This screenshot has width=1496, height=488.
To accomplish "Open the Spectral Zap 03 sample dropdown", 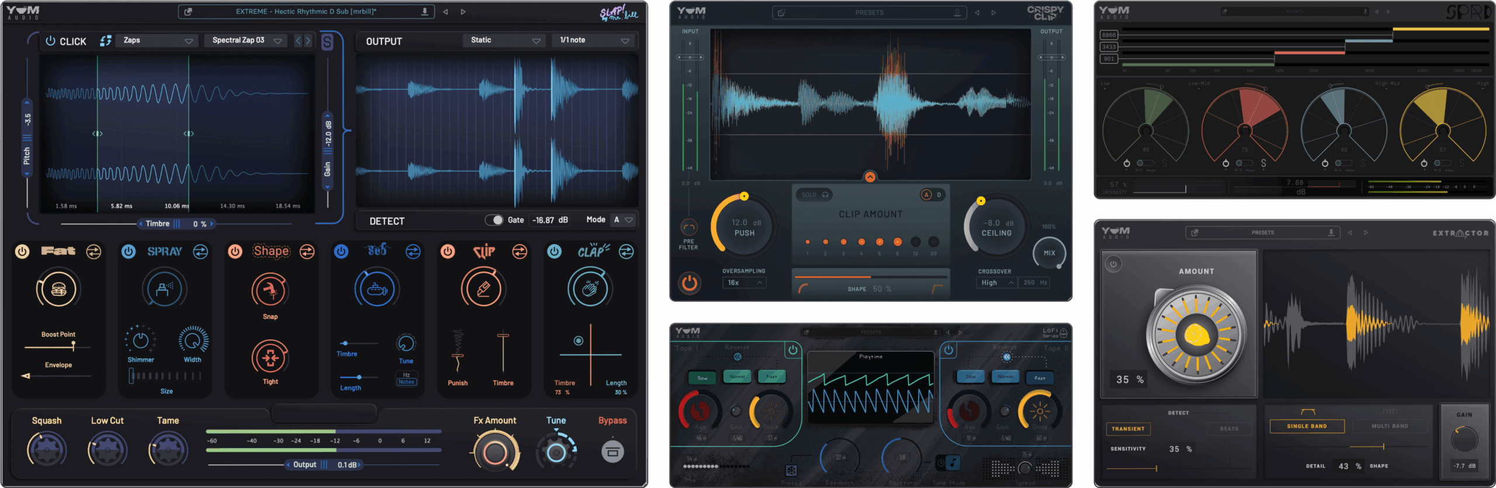I will [247, 40].
